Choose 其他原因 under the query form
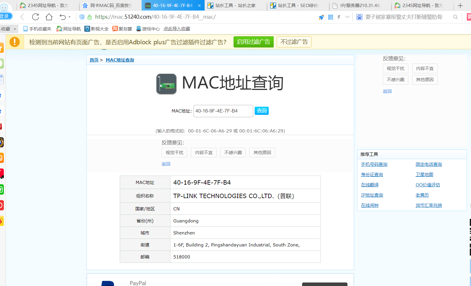The image size is (471, 286). click(x=262, y=153)
